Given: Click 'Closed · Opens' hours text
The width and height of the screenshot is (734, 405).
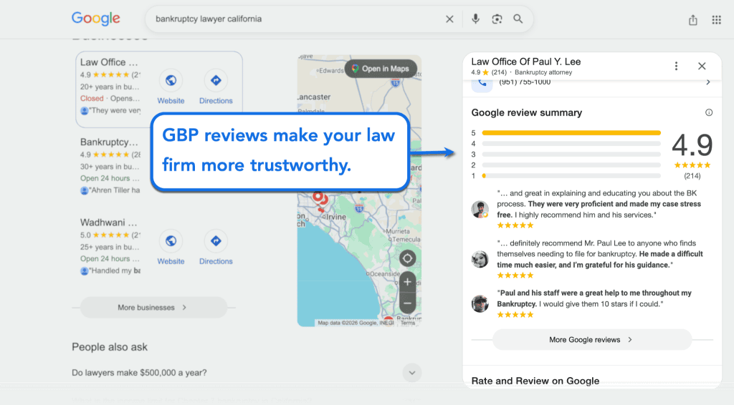Looking at the screenshot, I should coord(110,99).
